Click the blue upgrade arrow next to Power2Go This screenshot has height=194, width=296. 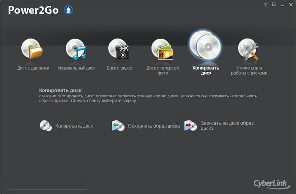click(x=68, y=10)
